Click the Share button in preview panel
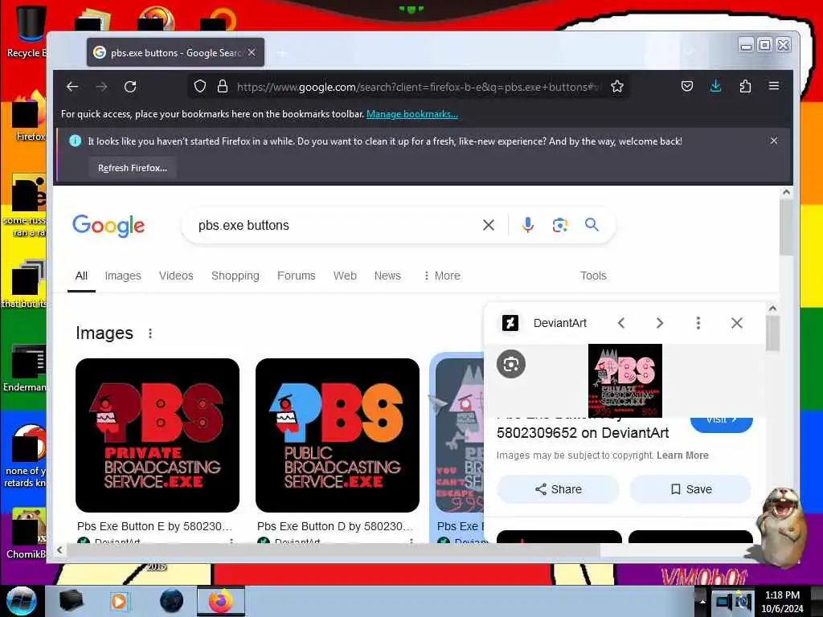The width and height of the screenshot is (823, 617). point(558,489)
